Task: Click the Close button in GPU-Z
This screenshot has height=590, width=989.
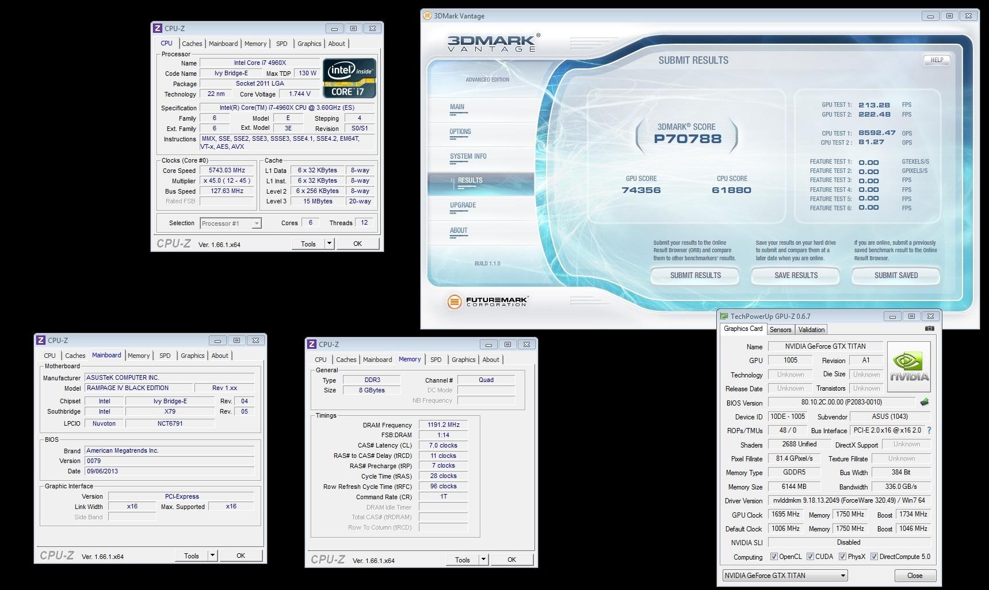Action: point(915,576)
